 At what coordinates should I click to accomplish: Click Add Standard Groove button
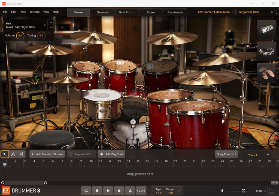coord(47,154)
